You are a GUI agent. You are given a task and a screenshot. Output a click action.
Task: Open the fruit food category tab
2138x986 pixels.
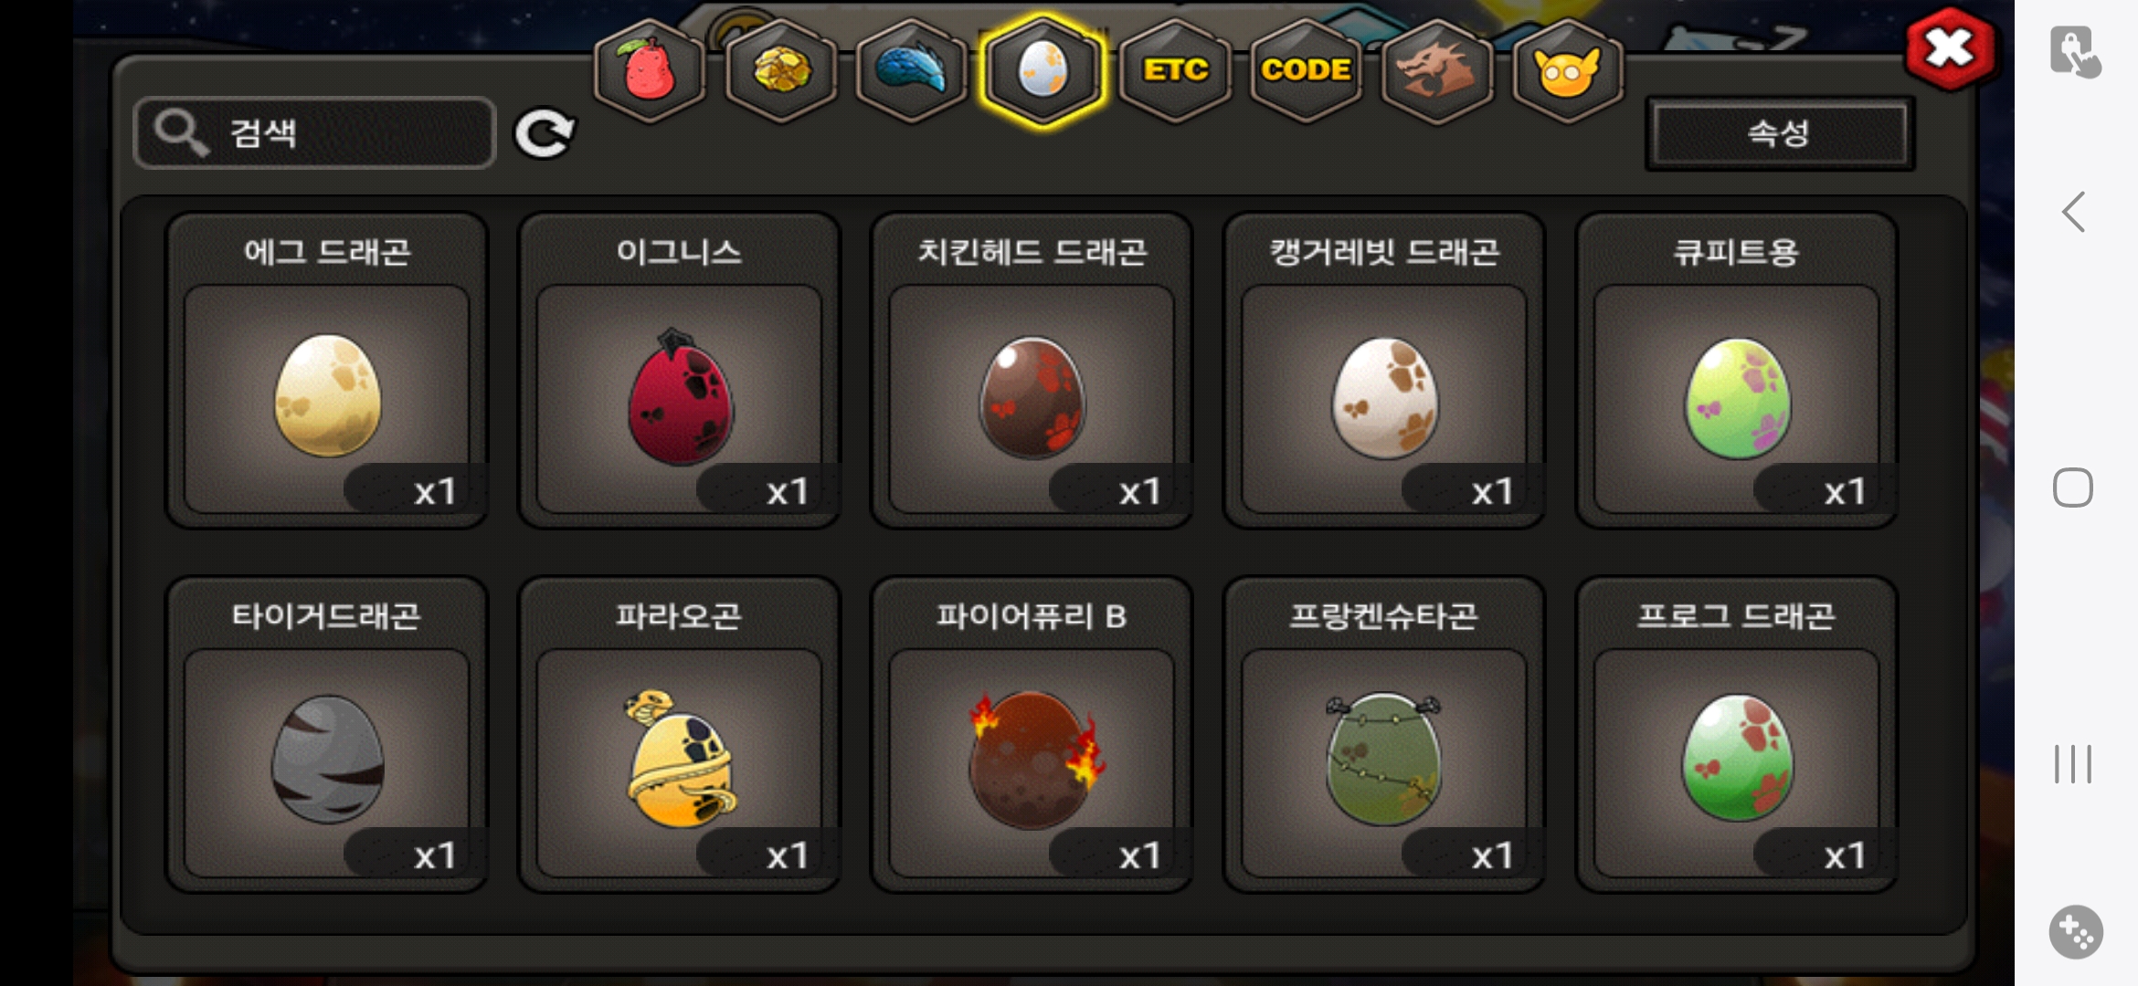coord(650,70)
